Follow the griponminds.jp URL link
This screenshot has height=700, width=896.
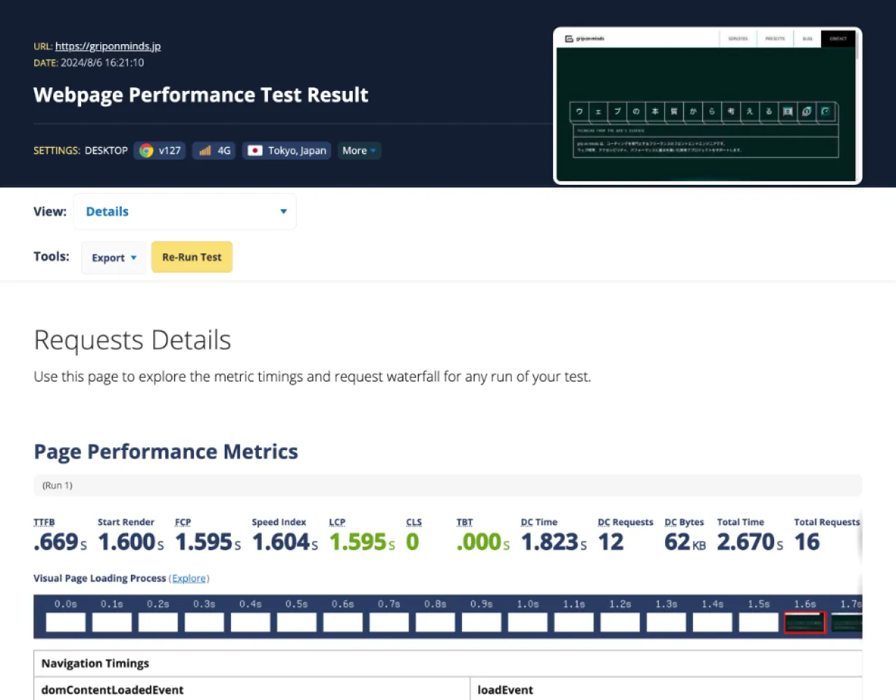coord(108,45)
